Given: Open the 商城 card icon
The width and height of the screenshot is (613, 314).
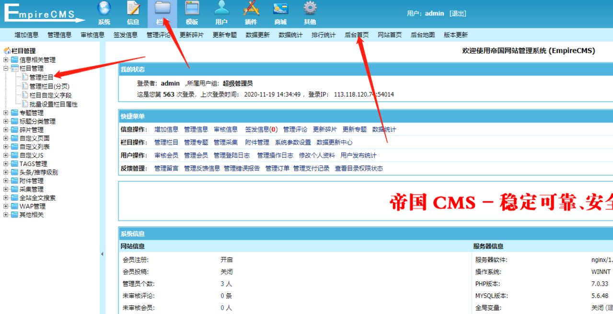Looking at the screenshot, I should point(280,9).
